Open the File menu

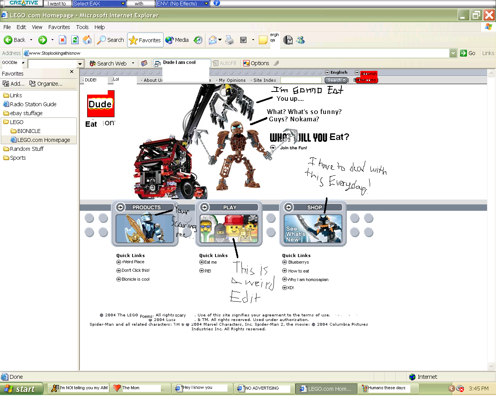click(7, 27)
